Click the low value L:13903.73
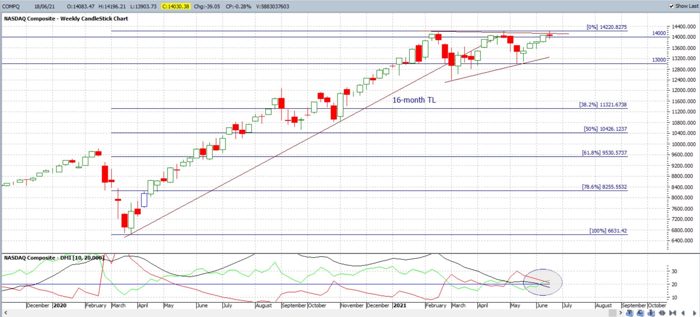The height and width of the screenshot is (317, 700). pos(143,6)
